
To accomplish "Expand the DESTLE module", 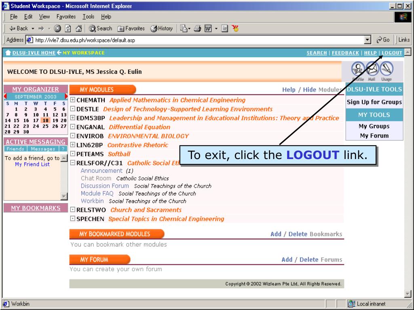I will [x=73, y=109].
